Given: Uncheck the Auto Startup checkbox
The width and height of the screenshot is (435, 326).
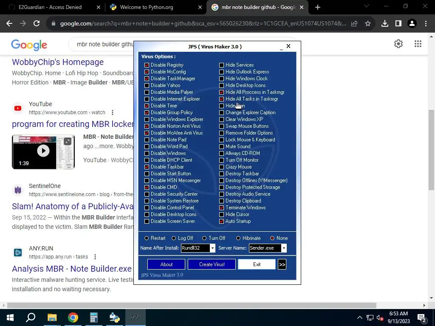Looking at the screenshot, I should pyautogui.click(x=221, y=221).
